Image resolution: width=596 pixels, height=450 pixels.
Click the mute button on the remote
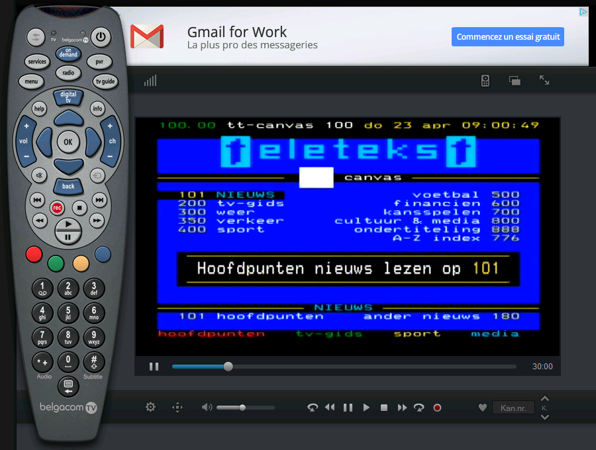39,175
